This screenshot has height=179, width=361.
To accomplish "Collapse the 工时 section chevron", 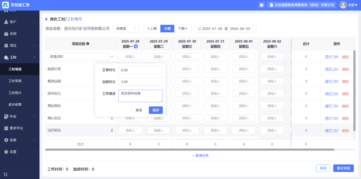I will coord(34,57).
